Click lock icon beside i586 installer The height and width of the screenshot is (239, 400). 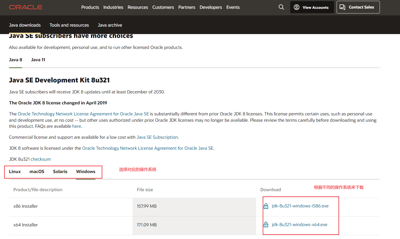[266, 206]
